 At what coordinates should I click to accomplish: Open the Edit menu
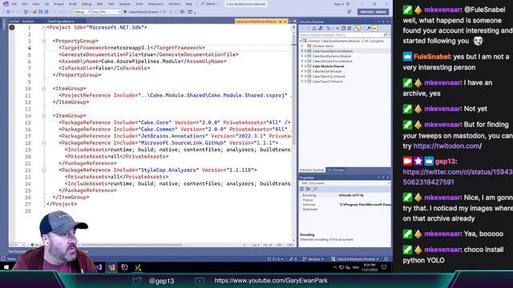pyautogui.click(x=25, y=4)
